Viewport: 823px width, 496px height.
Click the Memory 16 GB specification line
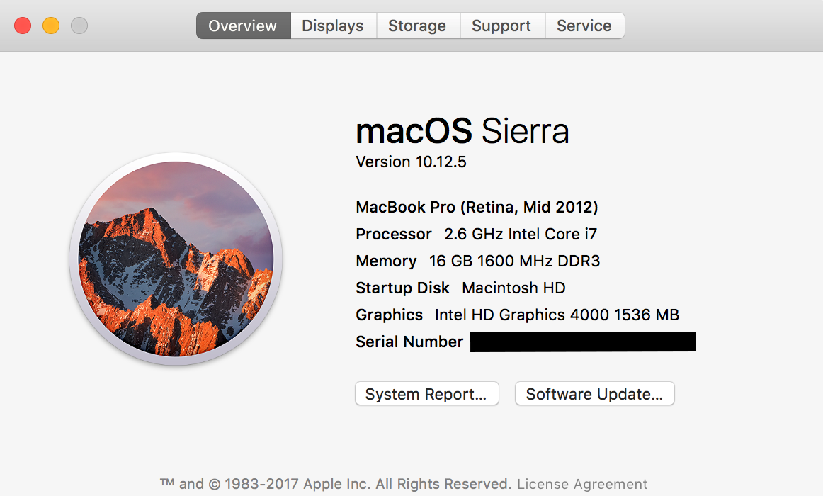point(477,261)
